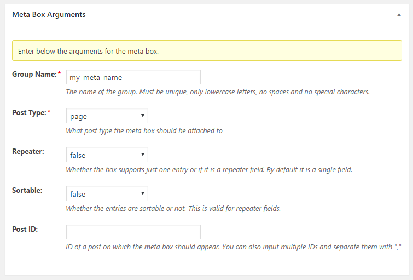Click the Sortable label
This screenshot has height=280, width=413.
(27, 190)
